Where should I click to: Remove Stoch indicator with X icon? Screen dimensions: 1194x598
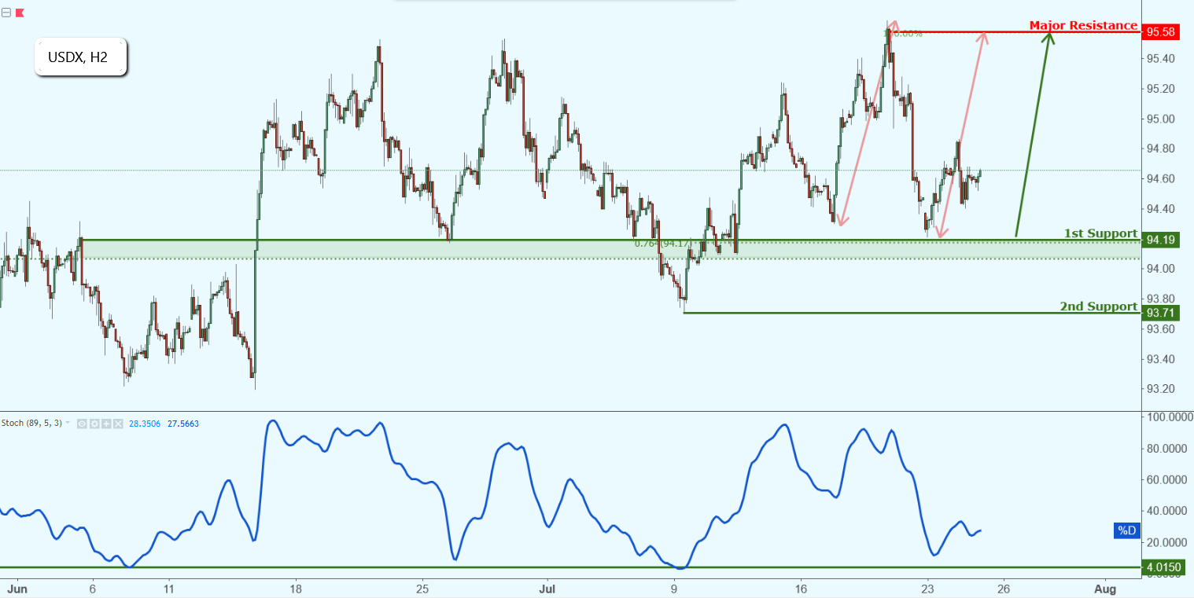tap(118, 424)
